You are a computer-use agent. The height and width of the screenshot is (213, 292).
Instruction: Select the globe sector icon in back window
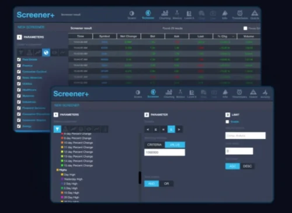click(46, 53)
